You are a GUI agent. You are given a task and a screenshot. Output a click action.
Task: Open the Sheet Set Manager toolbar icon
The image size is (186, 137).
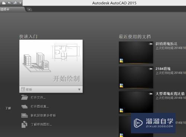[x=15, y=3]
